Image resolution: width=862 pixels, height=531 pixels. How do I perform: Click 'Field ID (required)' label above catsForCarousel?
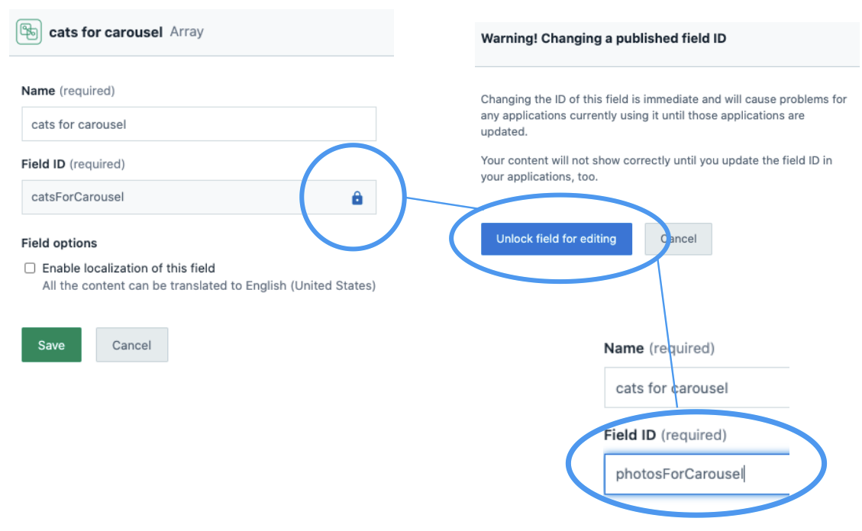tap(73, 164)
